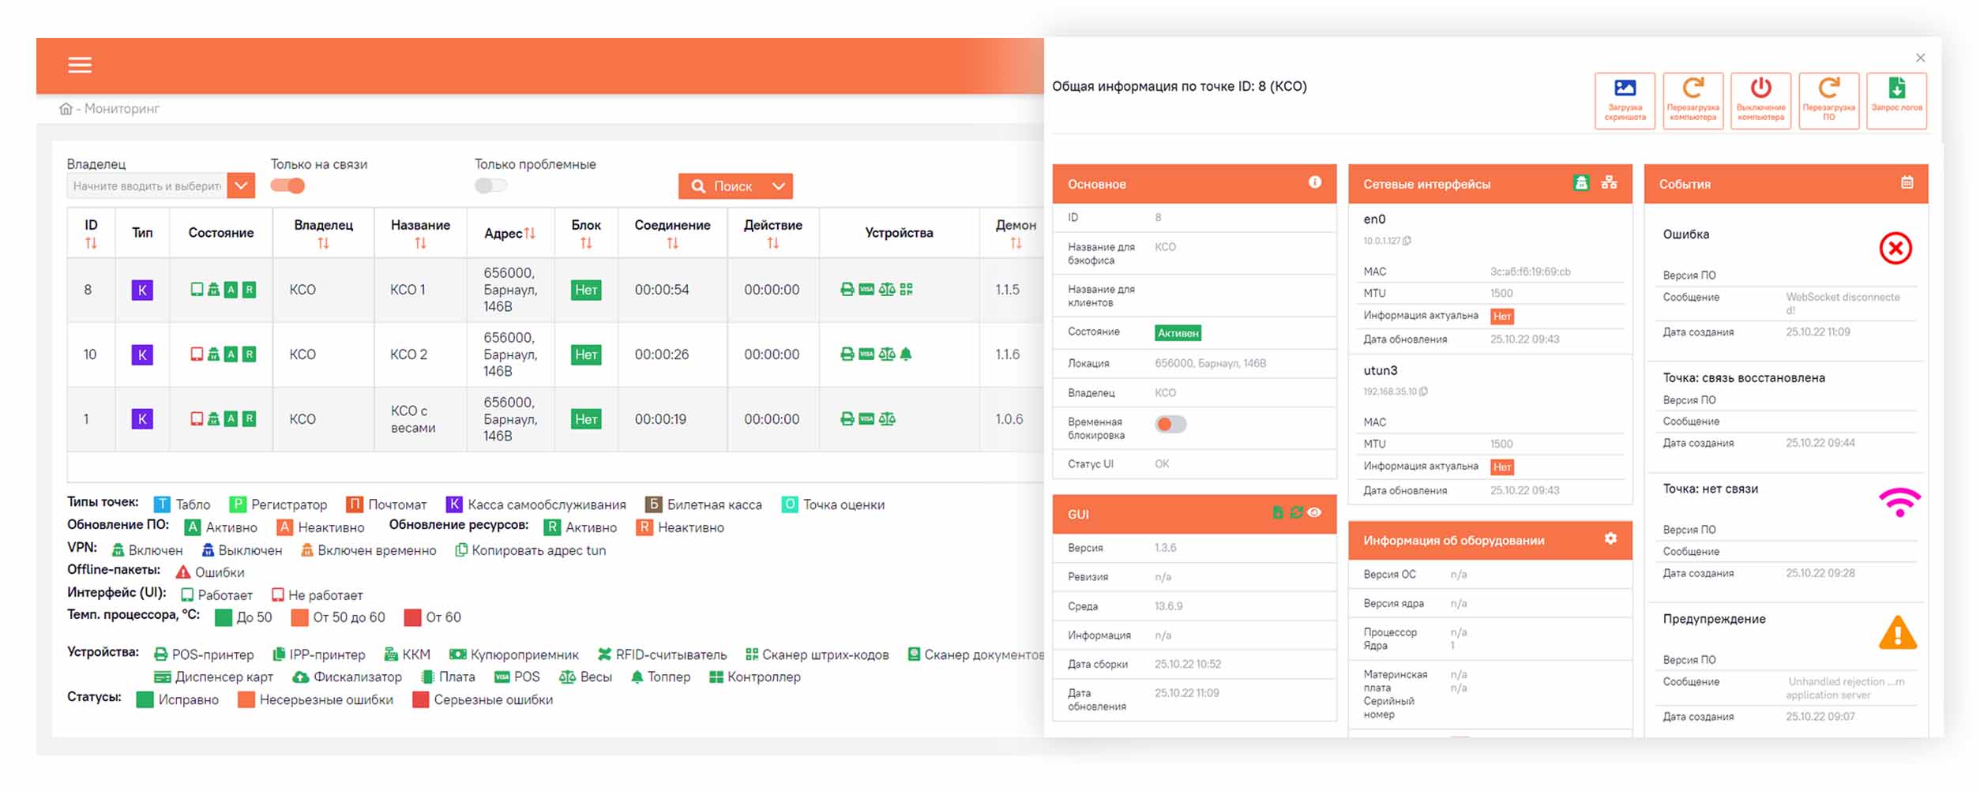This screenshot has height=791, width=1980.
Task: Sort the table by connection column
Action: [x=672, y=243]
